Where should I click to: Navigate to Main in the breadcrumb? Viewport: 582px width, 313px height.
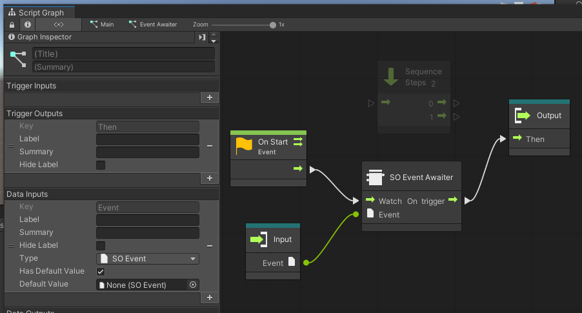click(x=102, y=25)
